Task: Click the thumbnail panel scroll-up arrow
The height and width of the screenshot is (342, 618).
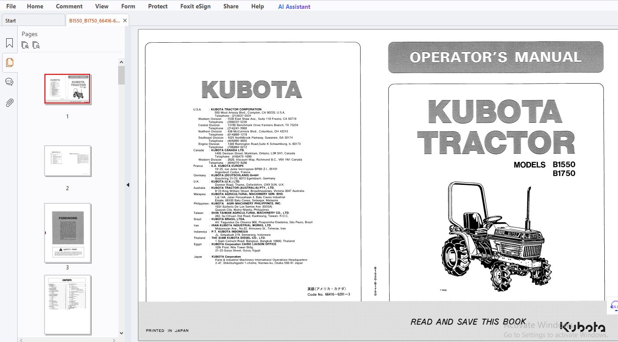Action: coord(121,62)
